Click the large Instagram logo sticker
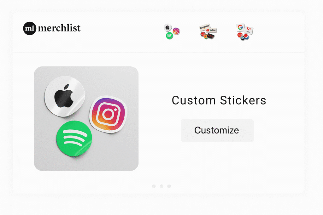This screenshot has height=215, width=323. [x=108, y=114]
